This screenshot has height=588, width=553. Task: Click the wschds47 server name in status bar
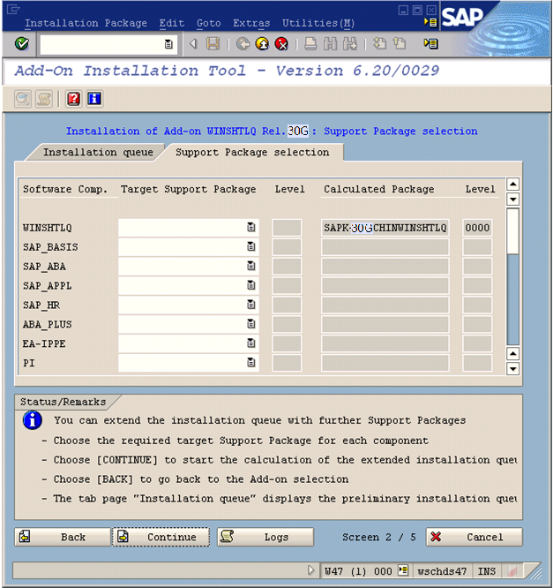442,571
